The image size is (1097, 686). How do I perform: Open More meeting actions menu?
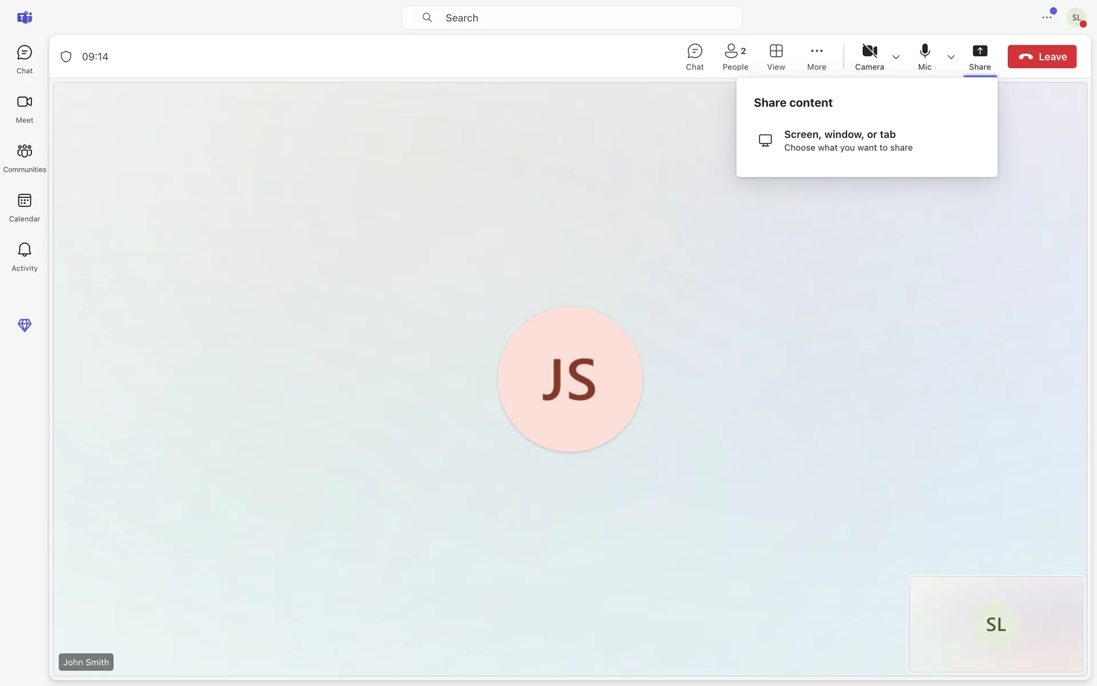click(816, 57)
